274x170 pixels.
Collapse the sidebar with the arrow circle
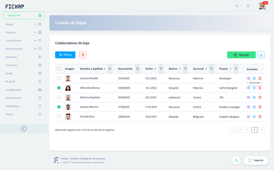pyautogui.click(x=24, y=128)
